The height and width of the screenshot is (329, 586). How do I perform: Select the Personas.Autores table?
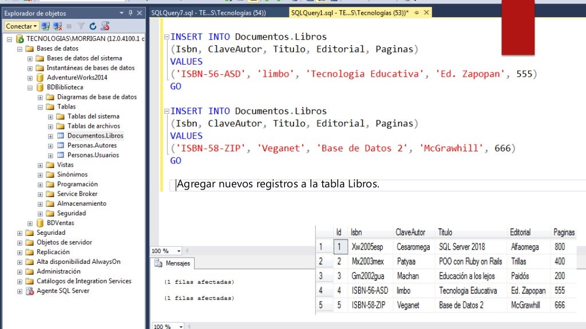92,145
